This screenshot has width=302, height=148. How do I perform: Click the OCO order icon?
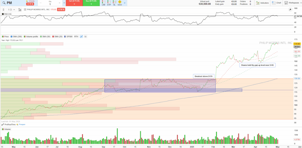point(119,3)
